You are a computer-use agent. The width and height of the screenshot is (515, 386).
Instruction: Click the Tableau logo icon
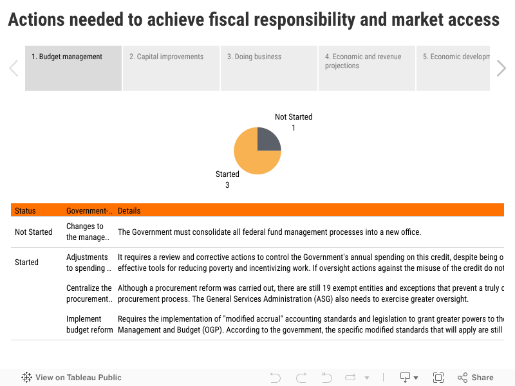point(26,378)
